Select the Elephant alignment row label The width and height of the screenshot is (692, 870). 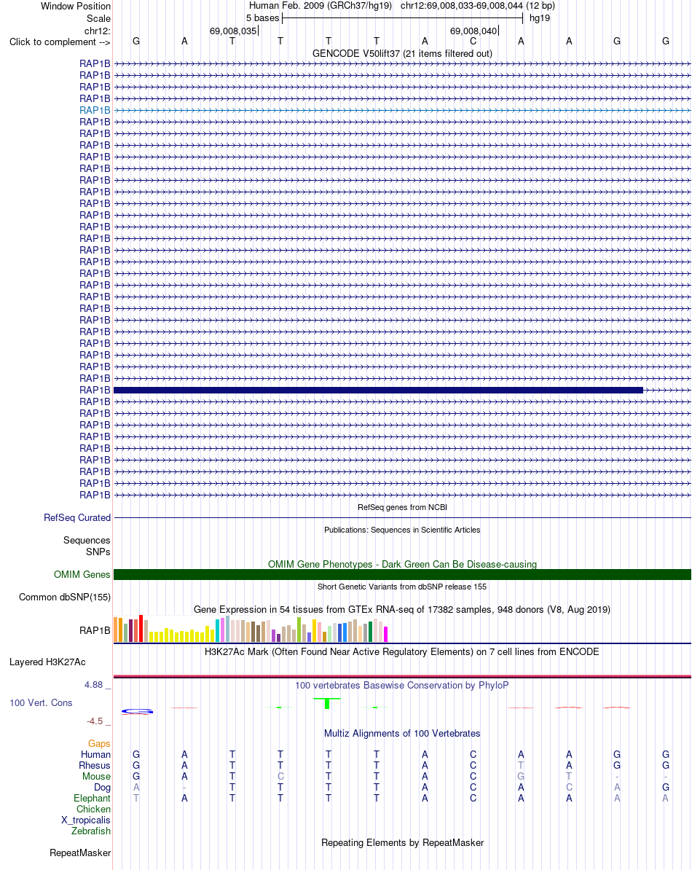(92, 799)
